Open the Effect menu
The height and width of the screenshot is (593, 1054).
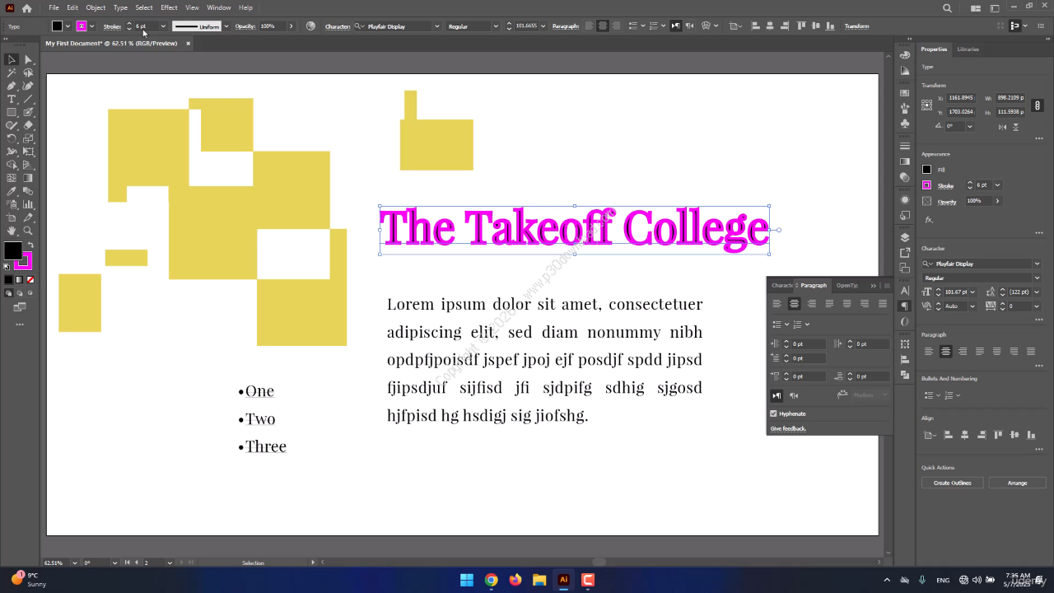pos(169,7)
